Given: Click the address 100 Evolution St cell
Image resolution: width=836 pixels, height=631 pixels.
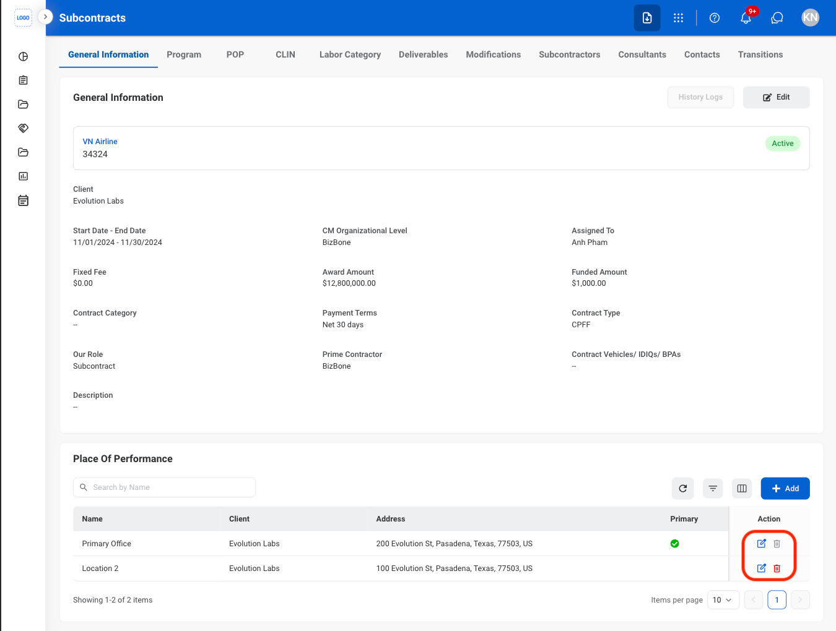Looking at the screenshot, I should (x=455, y=569).
